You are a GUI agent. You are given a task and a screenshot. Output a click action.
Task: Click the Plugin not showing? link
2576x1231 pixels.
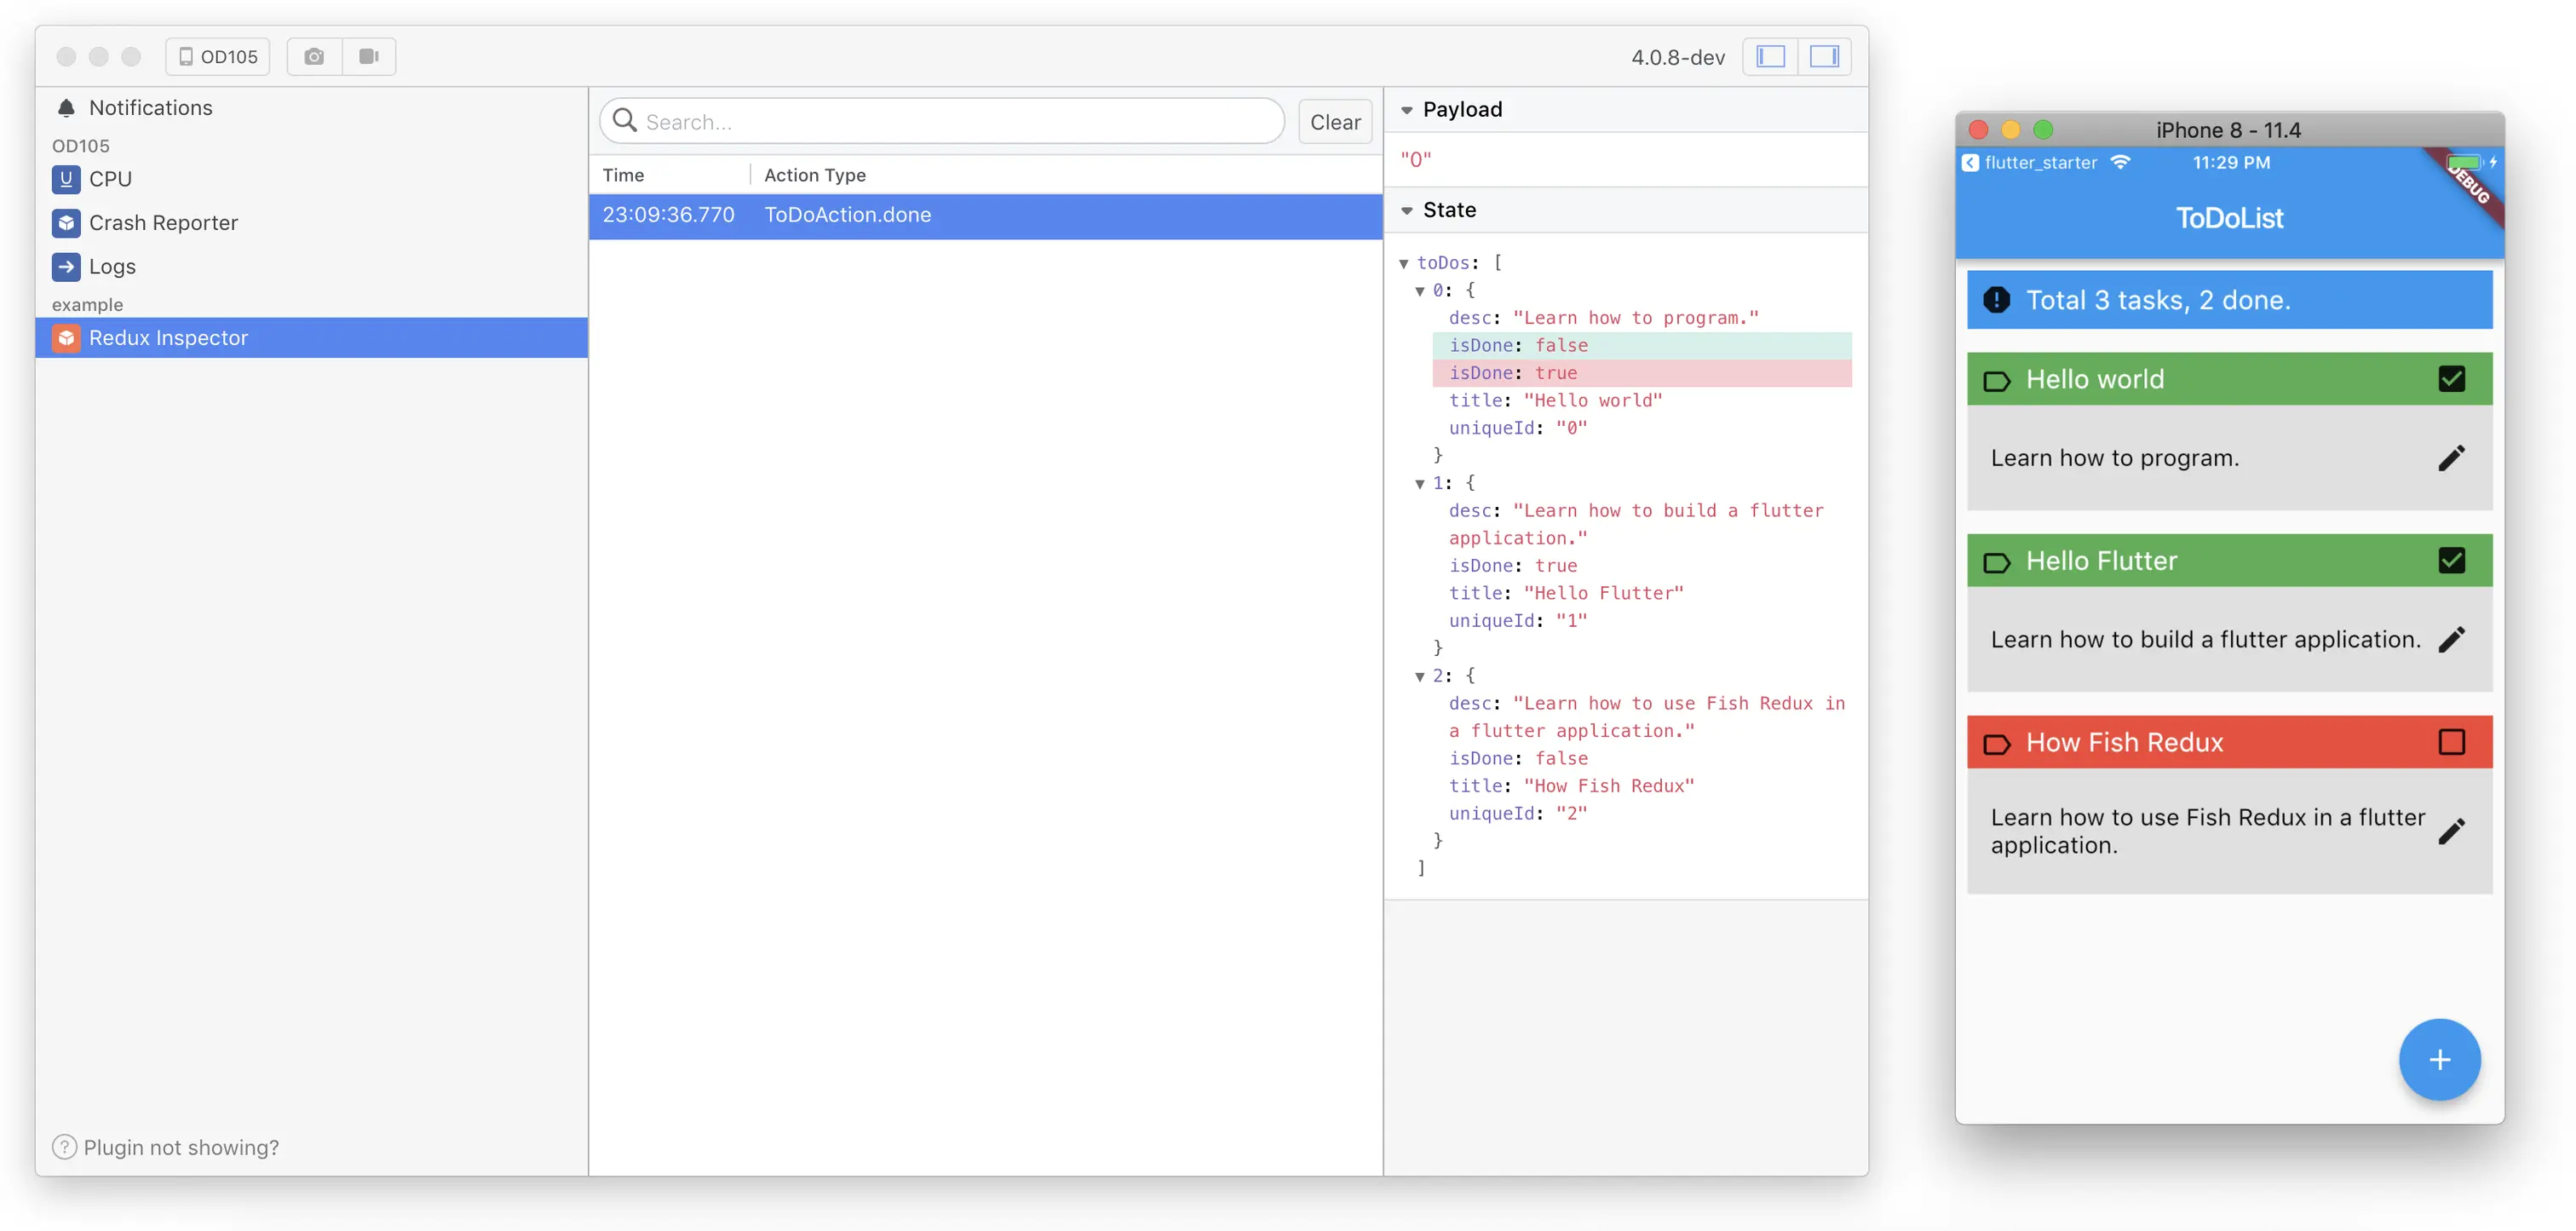click(180, 1147)
